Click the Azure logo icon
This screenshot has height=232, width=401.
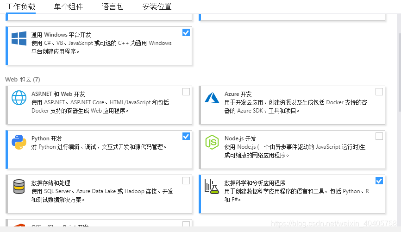pos(212,98)
